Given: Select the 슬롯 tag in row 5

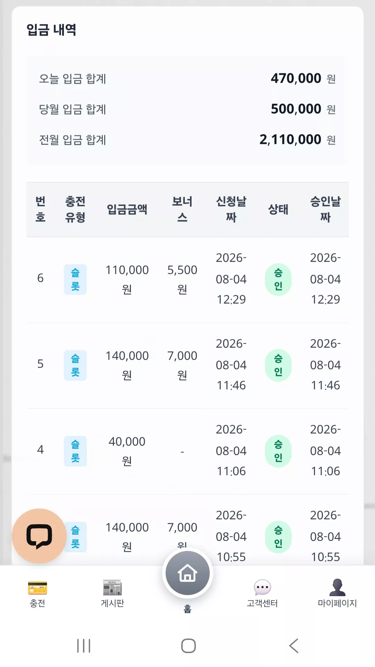Looking at the screenshot, I should pos(75,365).
